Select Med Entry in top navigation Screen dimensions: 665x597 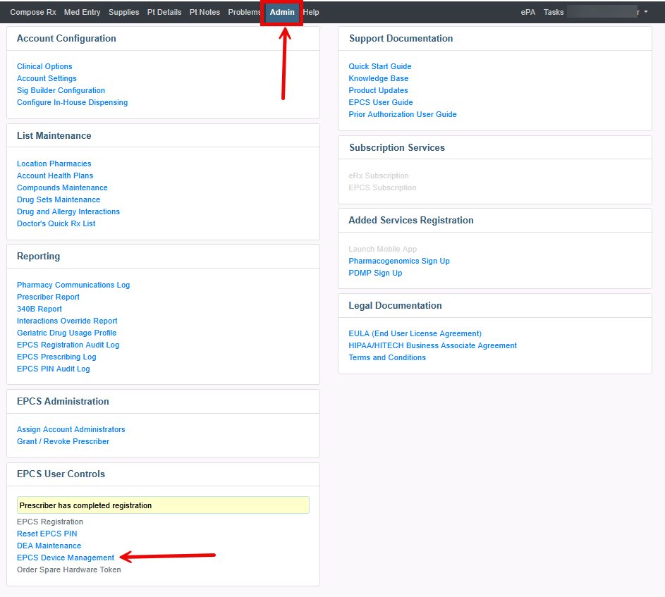point(82,12)
